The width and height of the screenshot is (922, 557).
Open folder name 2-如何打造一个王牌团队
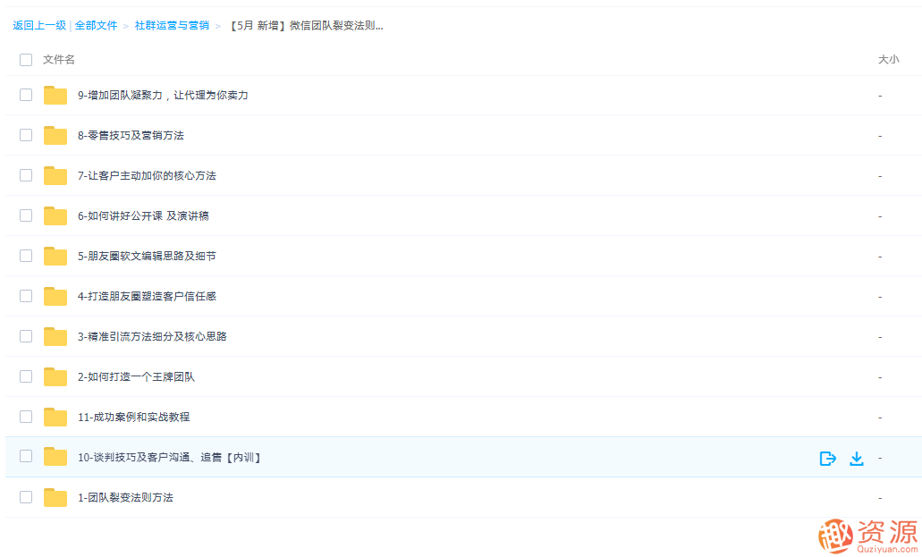(x=136, y=376)
